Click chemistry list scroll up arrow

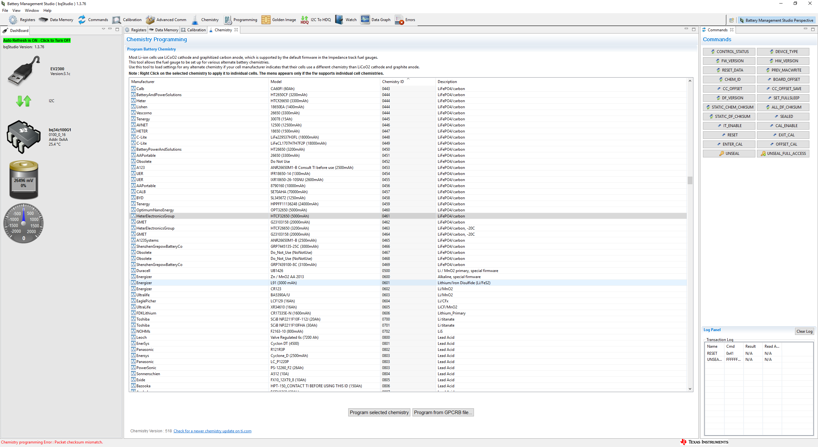click(x=690, y=81)
